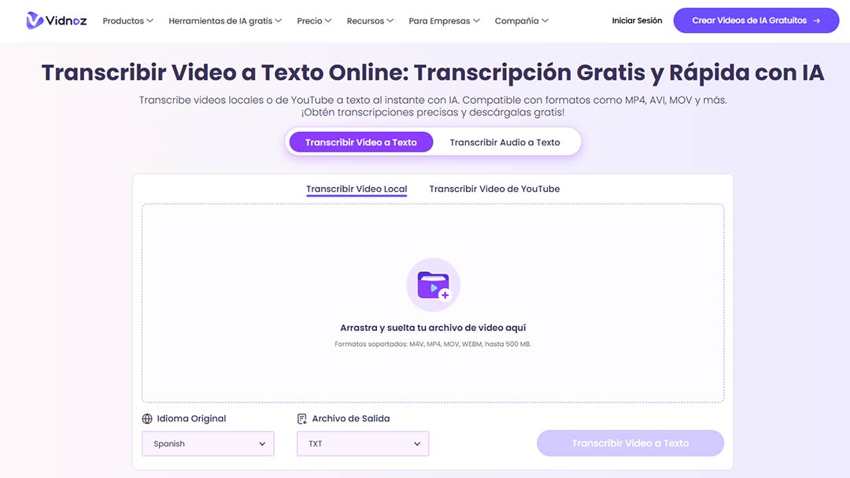Click the globe icon beside Idioma Original

tap(147, 418)
